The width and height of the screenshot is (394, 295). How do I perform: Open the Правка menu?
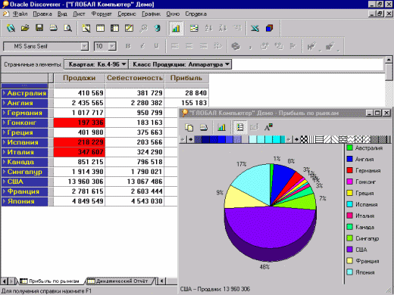[x=42, y=14]
